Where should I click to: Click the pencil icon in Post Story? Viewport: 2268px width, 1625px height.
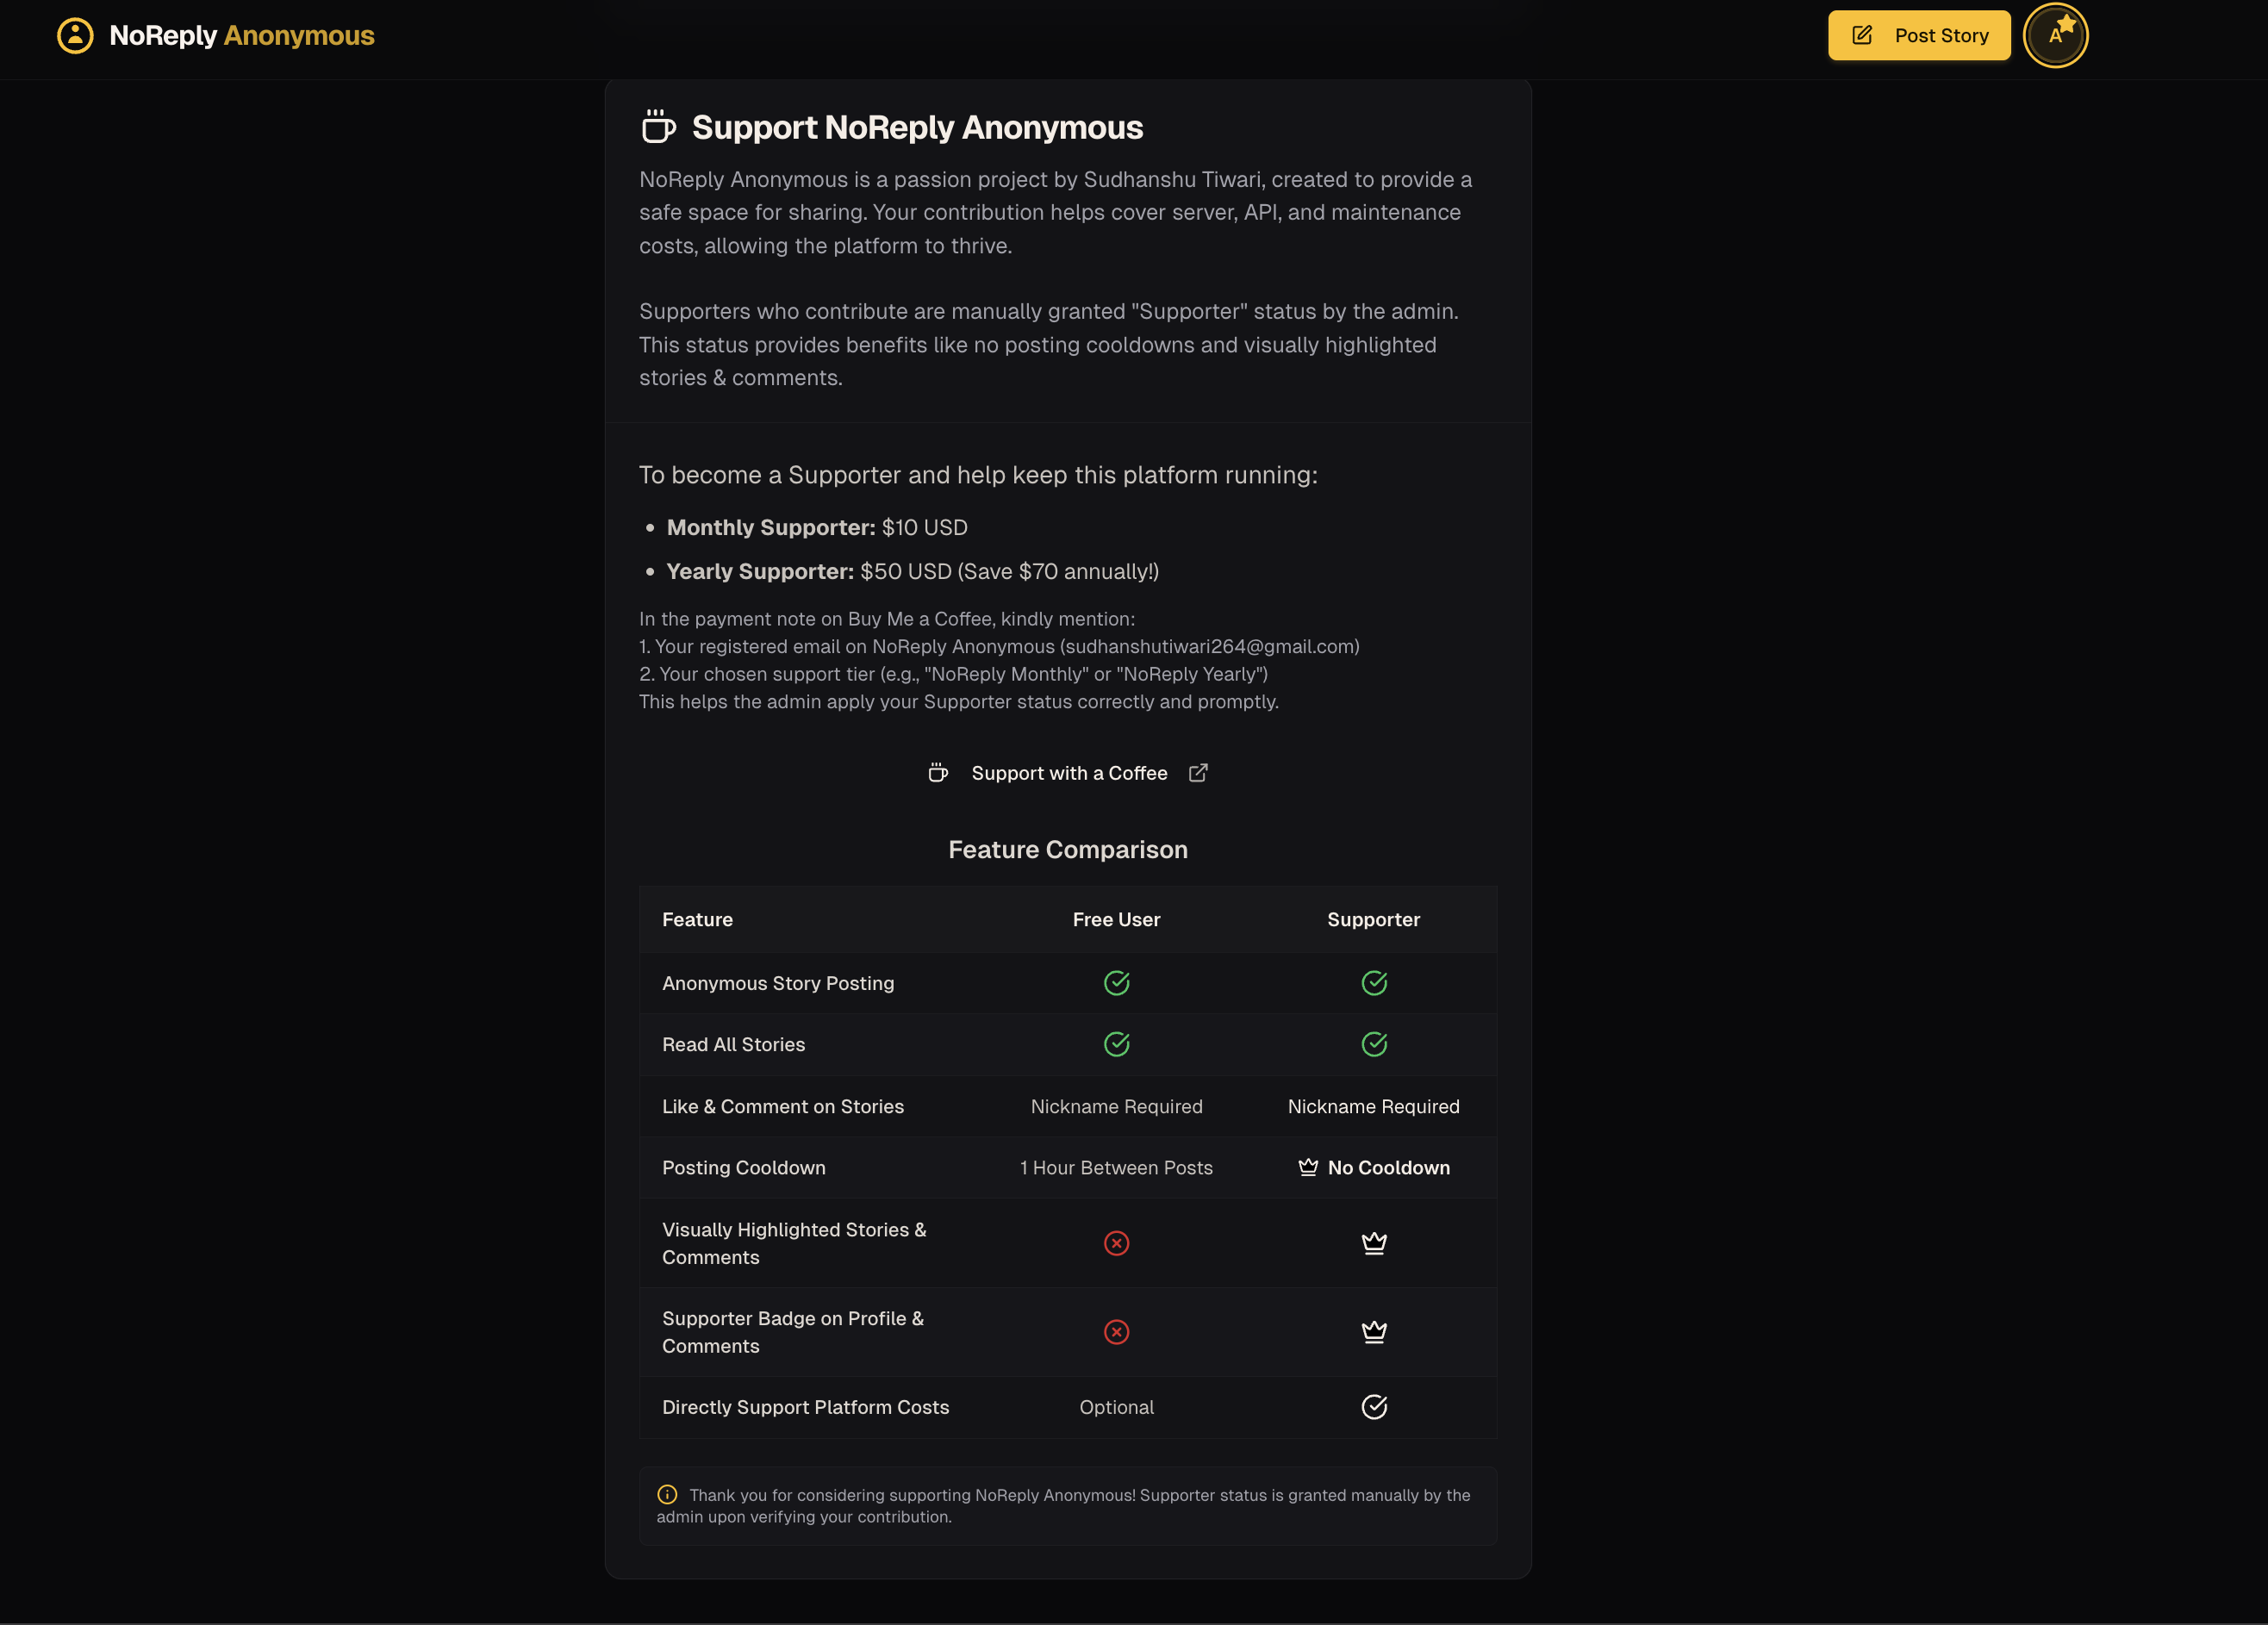[1862, 36]
